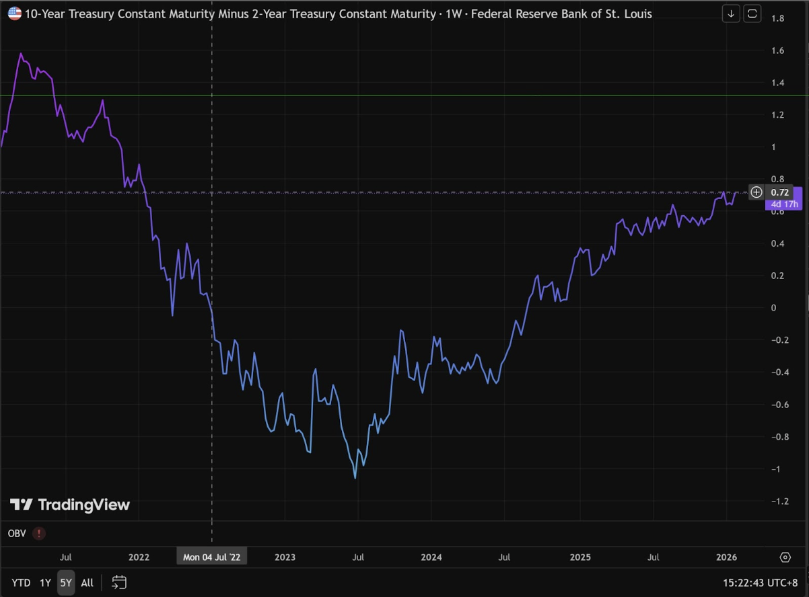Select the YTD time range

[21, 583]
